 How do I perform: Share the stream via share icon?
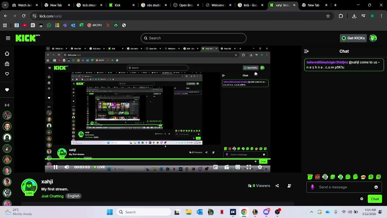coord(277,186)
